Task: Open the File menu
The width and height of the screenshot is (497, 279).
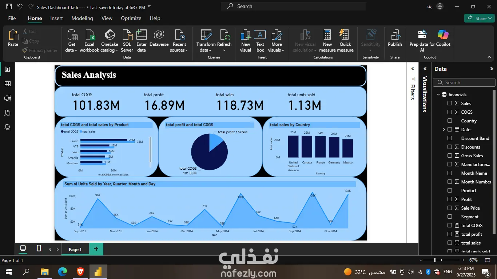Action: pyautogui.click(x=12, y=18)
